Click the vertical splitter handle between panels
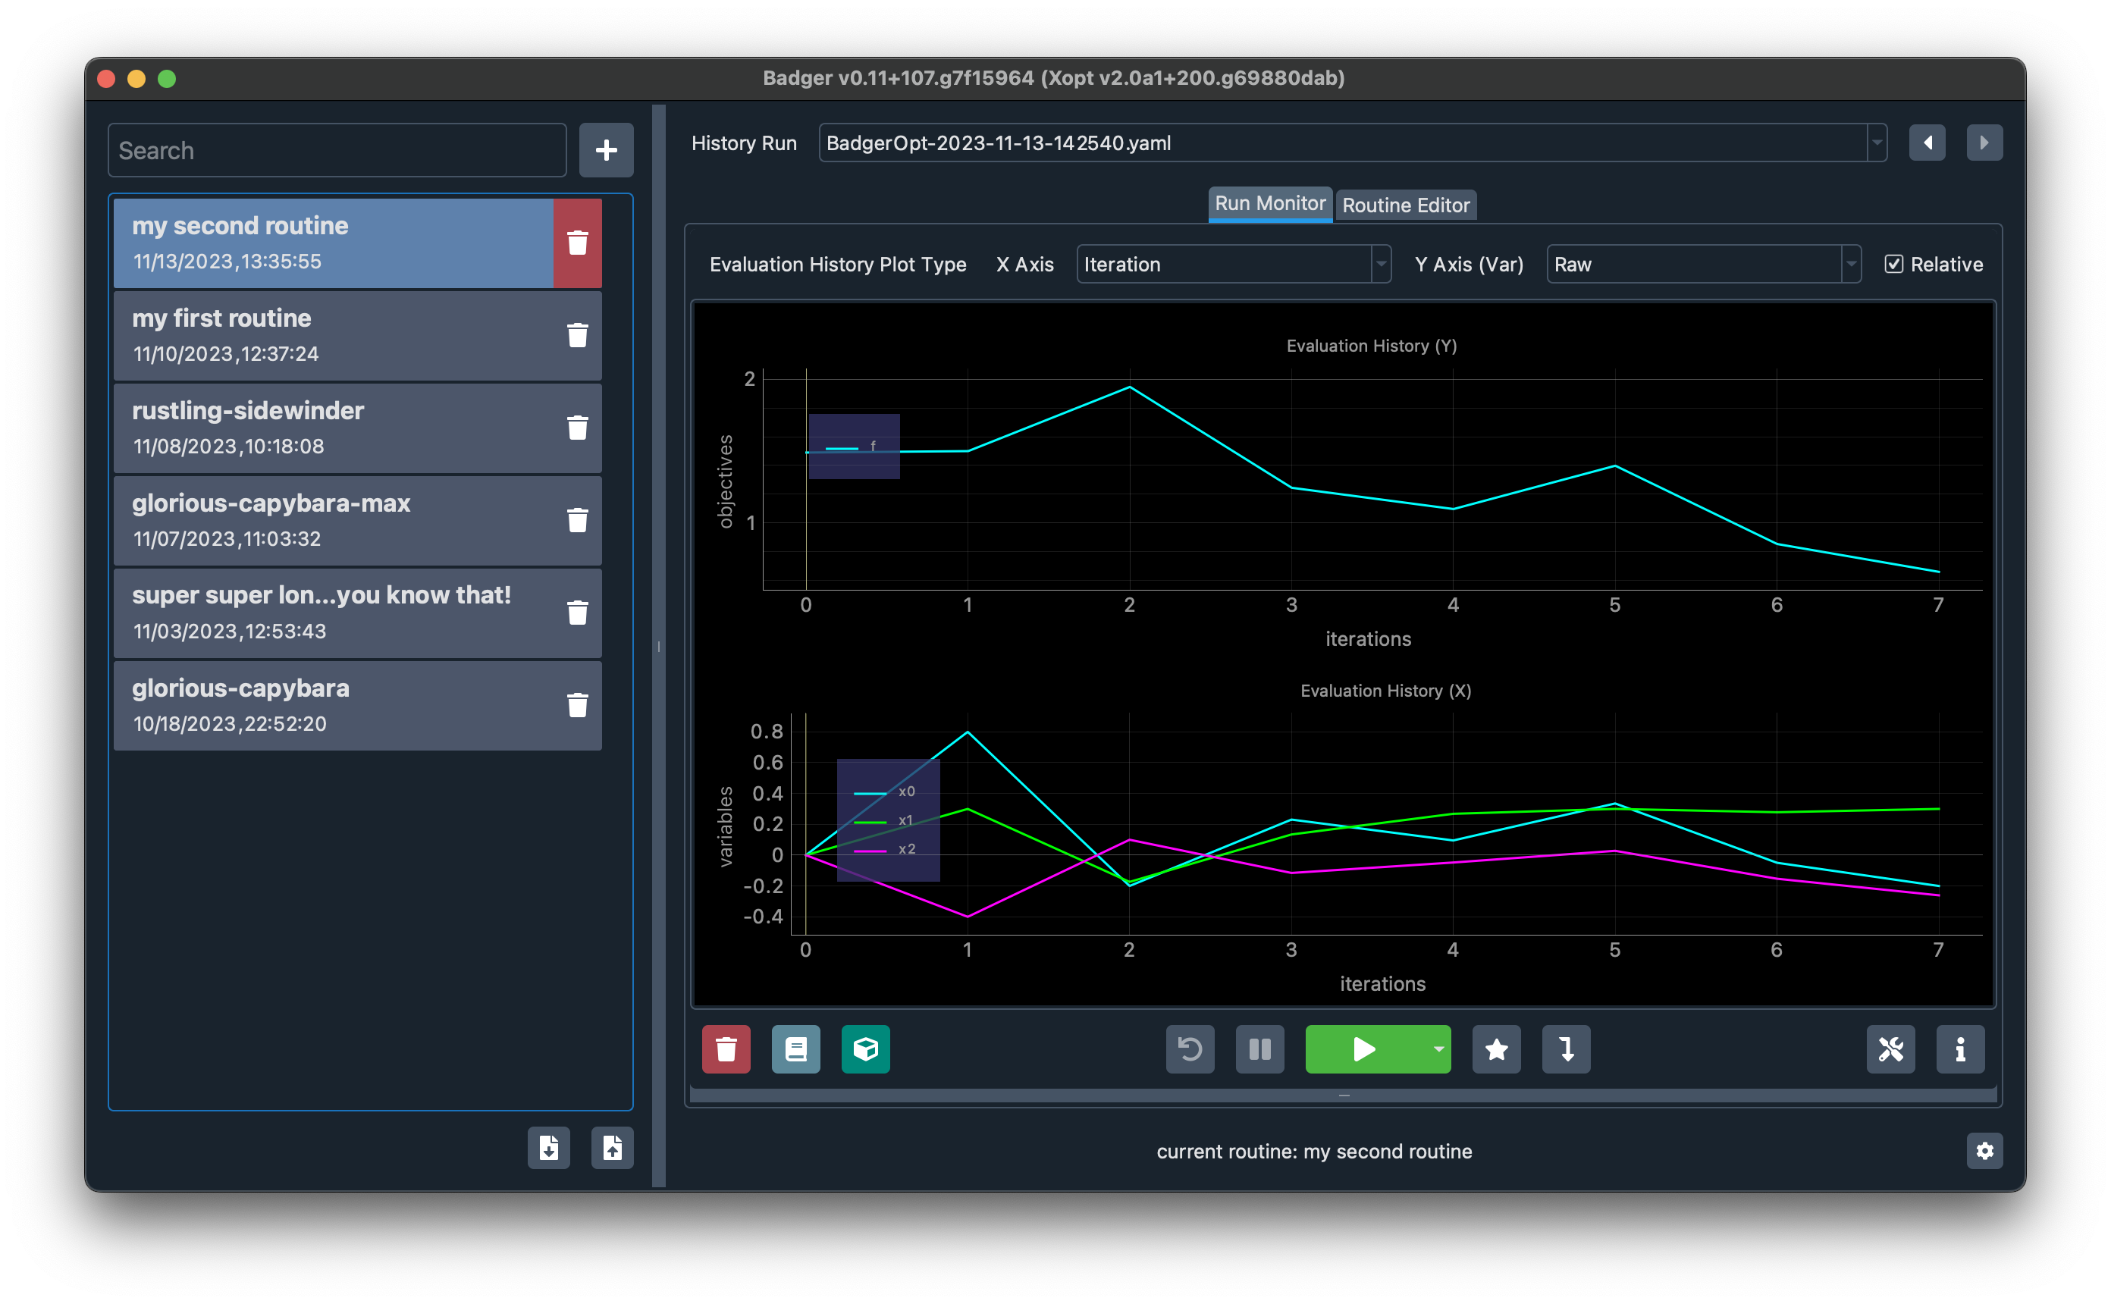The height and width of the screenshot is (1304, 2111). pos(659,646)
